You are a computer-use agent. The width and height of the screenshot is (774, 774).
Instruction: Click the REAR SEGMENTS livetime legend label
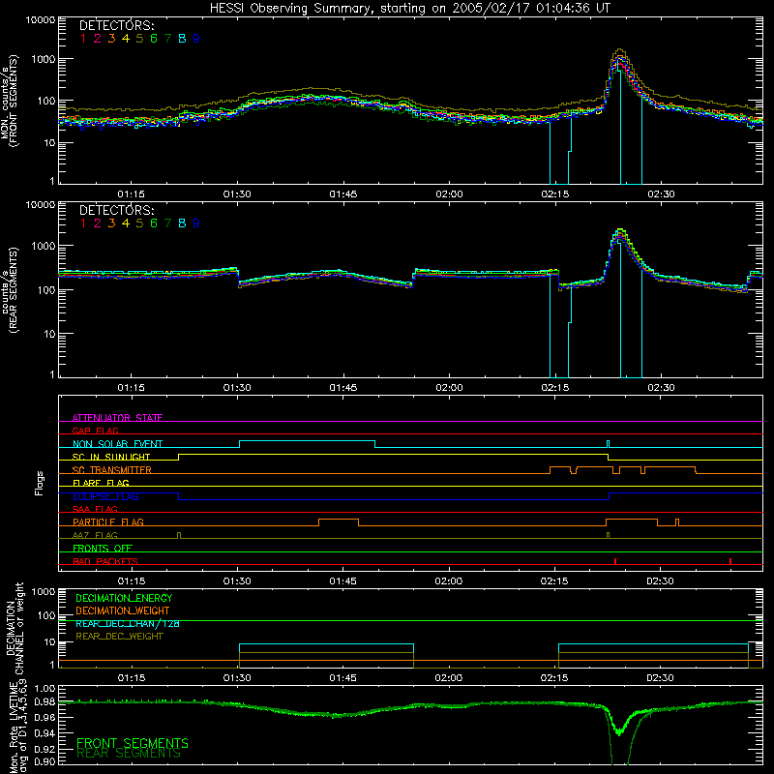129,754
